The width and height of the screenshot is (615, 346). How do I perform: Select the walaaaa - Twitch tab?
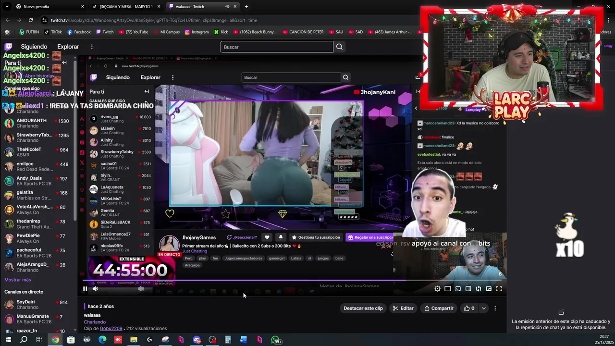(202, 7)
